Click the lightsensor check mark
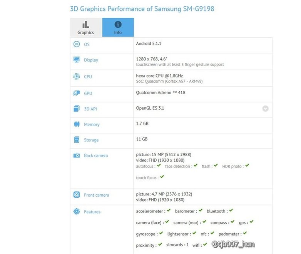This screenshot has width=301, height=254. click(x=194, y=233)
